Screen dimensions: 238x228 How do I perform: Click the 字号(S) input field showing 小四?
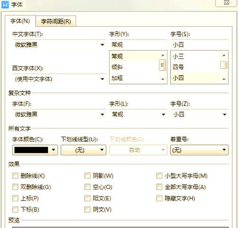pos(199,45)
